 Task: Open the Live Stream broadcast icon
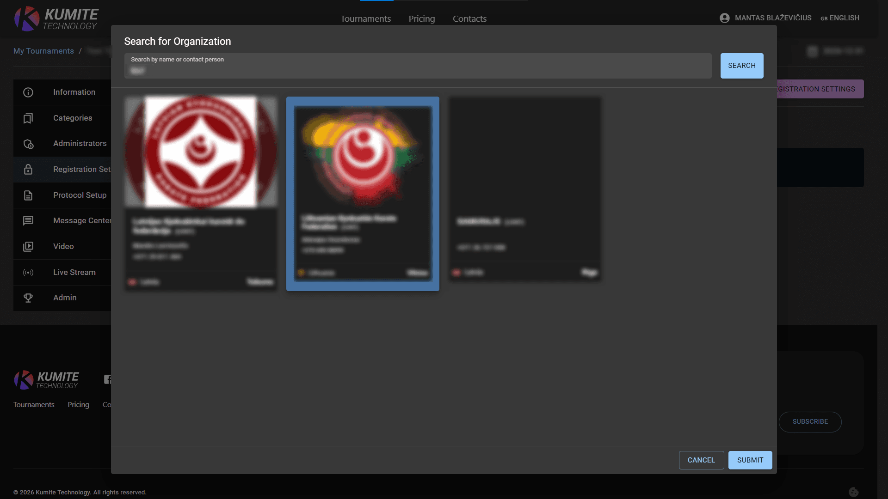(x=28, y=272)
